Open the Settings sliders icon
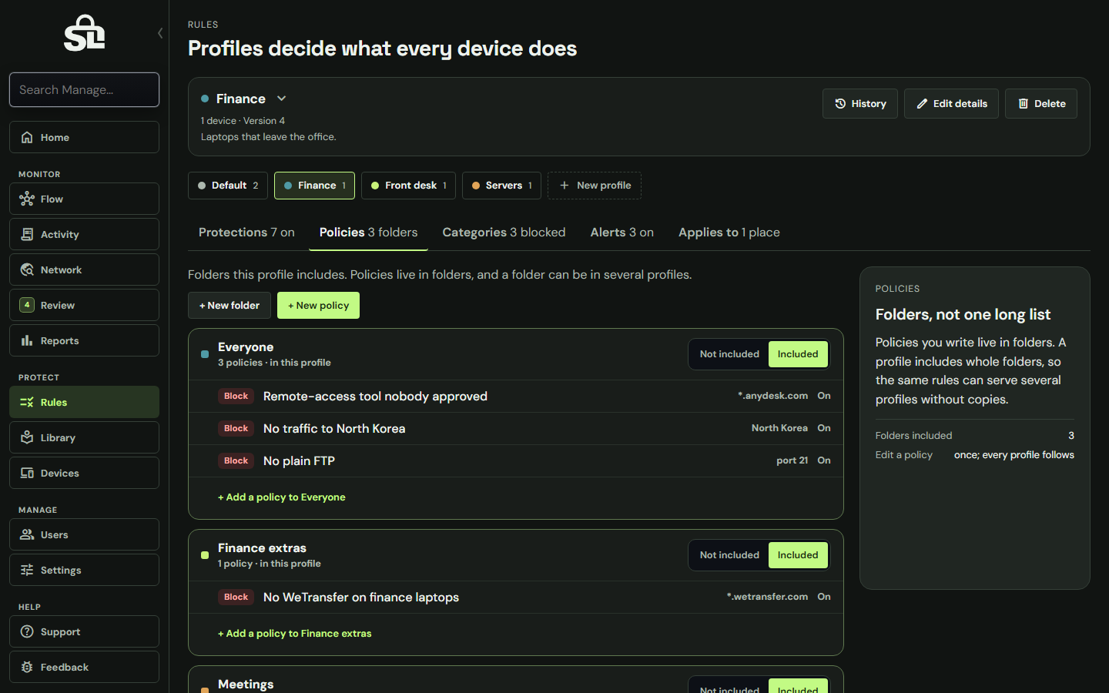 [27, 570]
